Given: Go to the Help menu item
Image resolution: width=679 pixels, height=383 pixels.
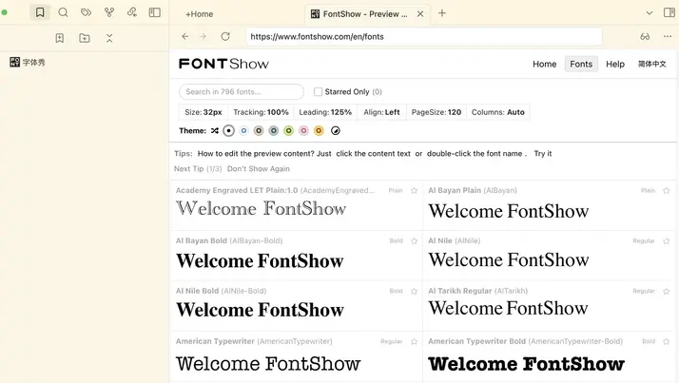Looking at the screenshot, I should [x=615, y=64].
